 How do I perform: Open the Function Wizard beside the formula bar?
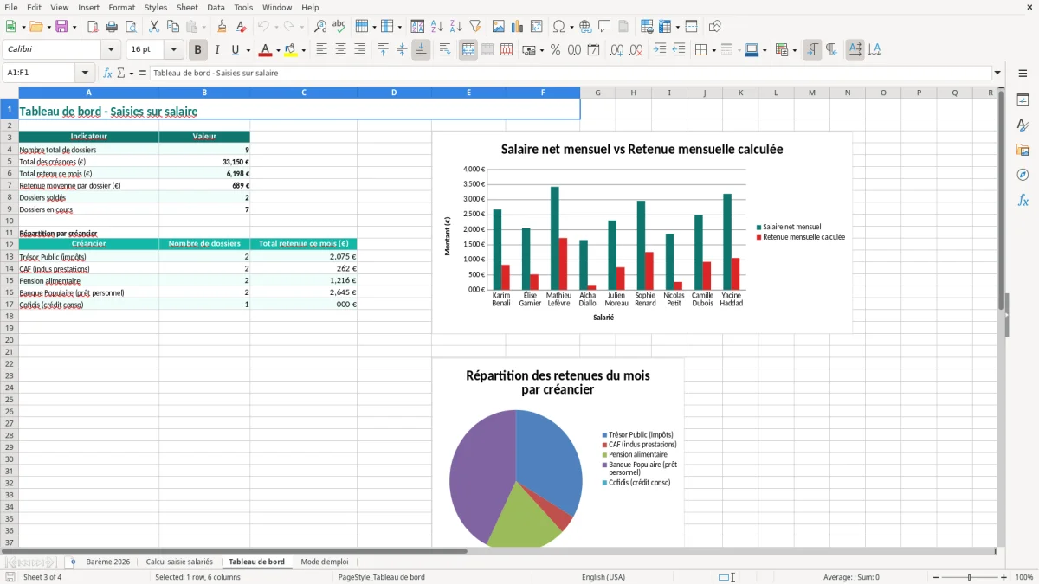pyautogui.click(x=108, y=73)
